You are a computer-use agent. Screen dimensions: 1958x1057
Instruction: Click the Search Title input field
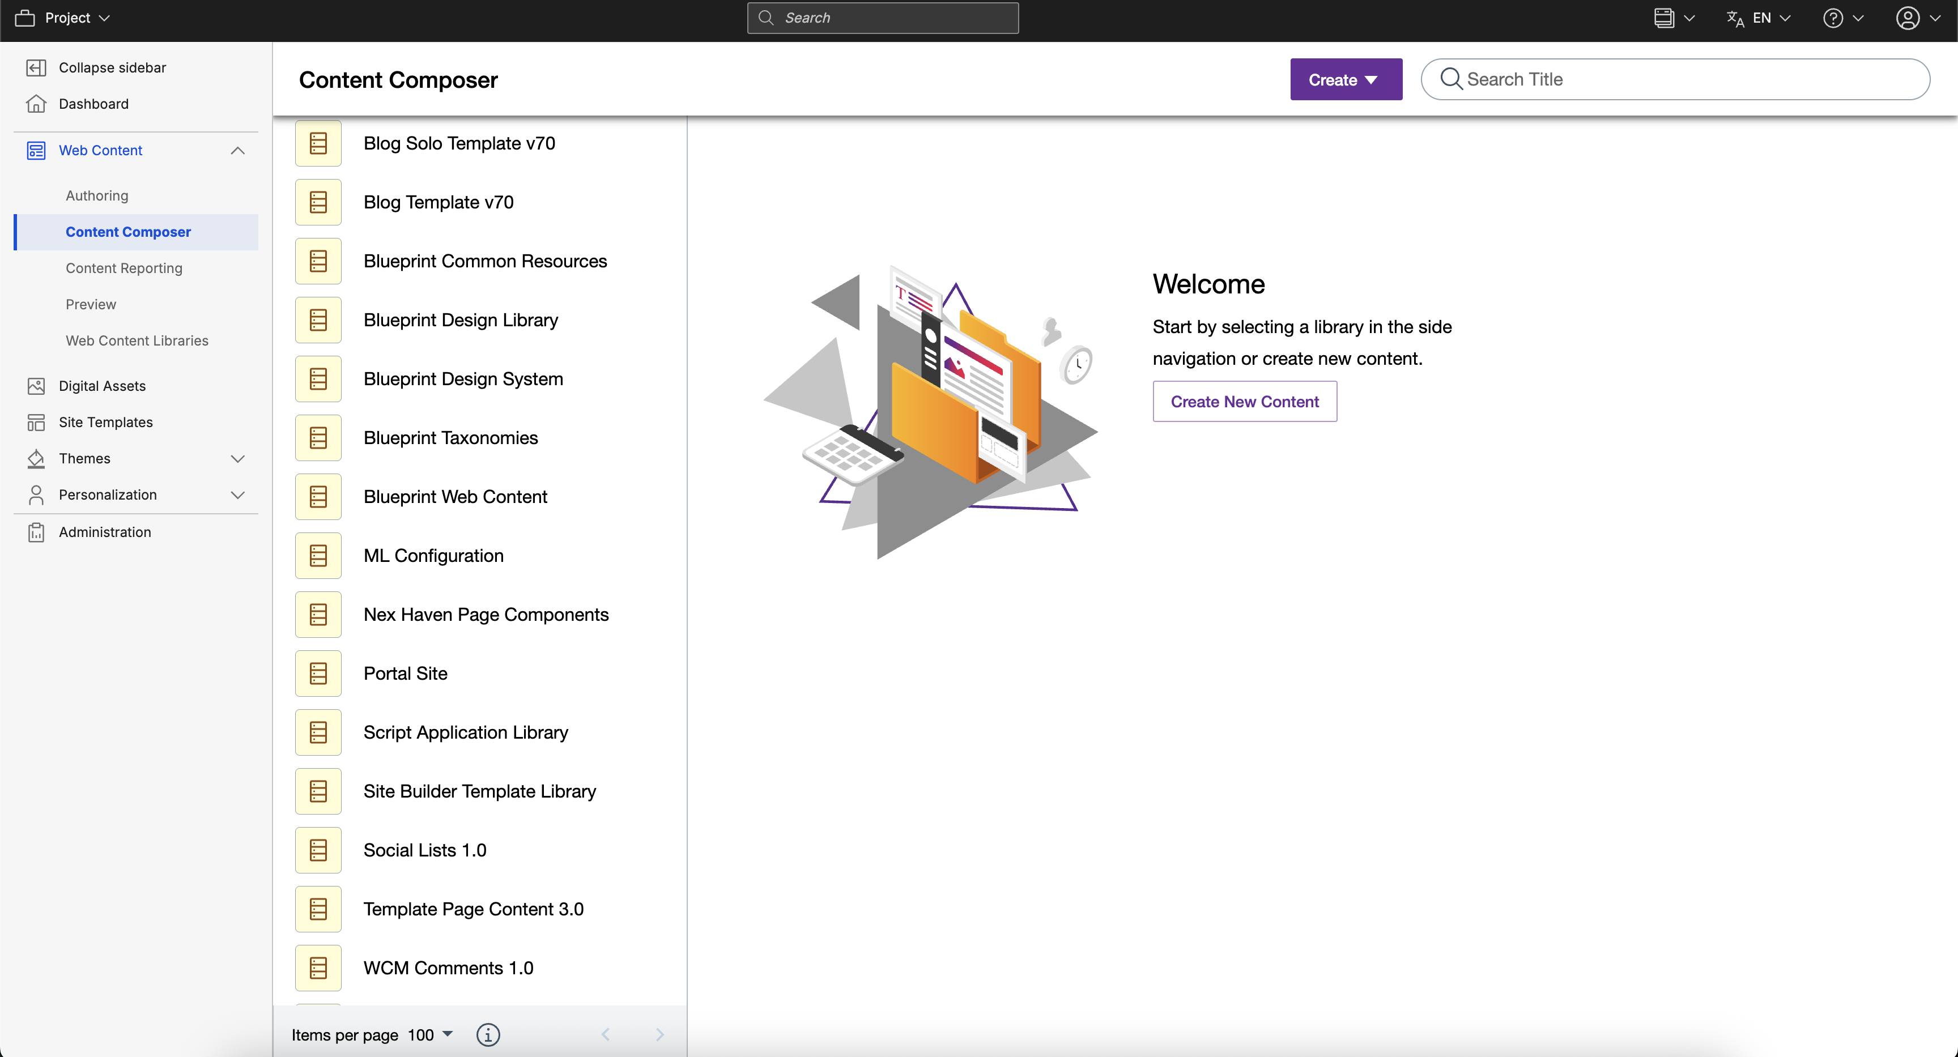coord(1596,79)
